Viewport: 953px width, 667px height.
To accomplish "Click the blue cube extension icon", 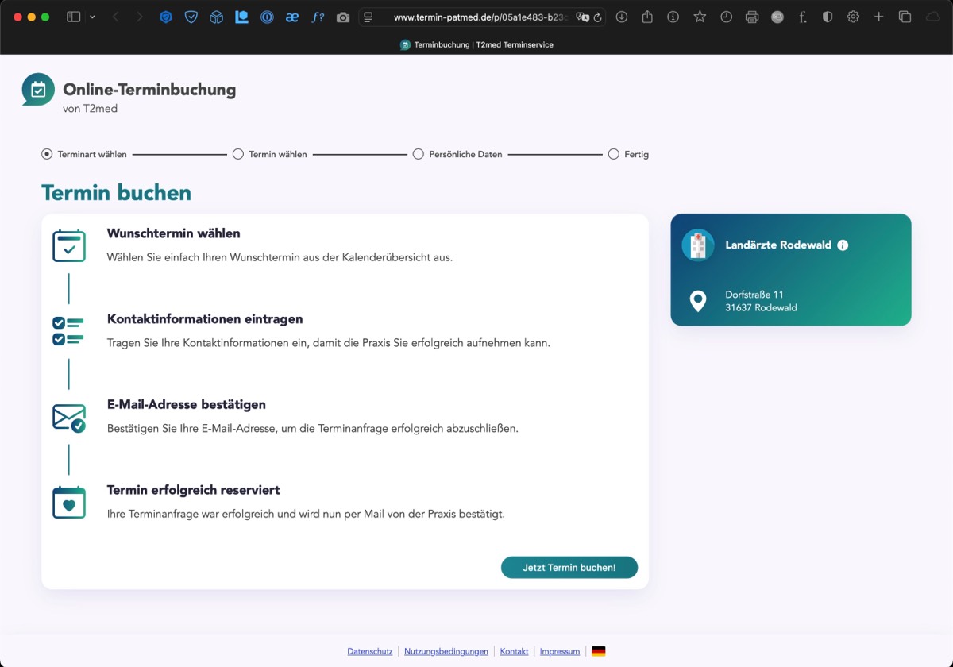I will click(x=216, y=17).
